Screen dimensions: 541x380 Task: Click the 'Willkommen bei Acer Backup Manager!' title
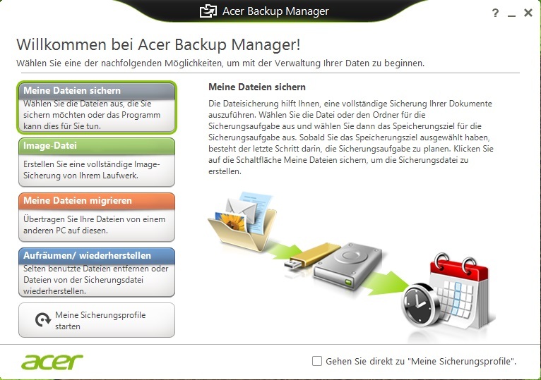pos(158,45)
